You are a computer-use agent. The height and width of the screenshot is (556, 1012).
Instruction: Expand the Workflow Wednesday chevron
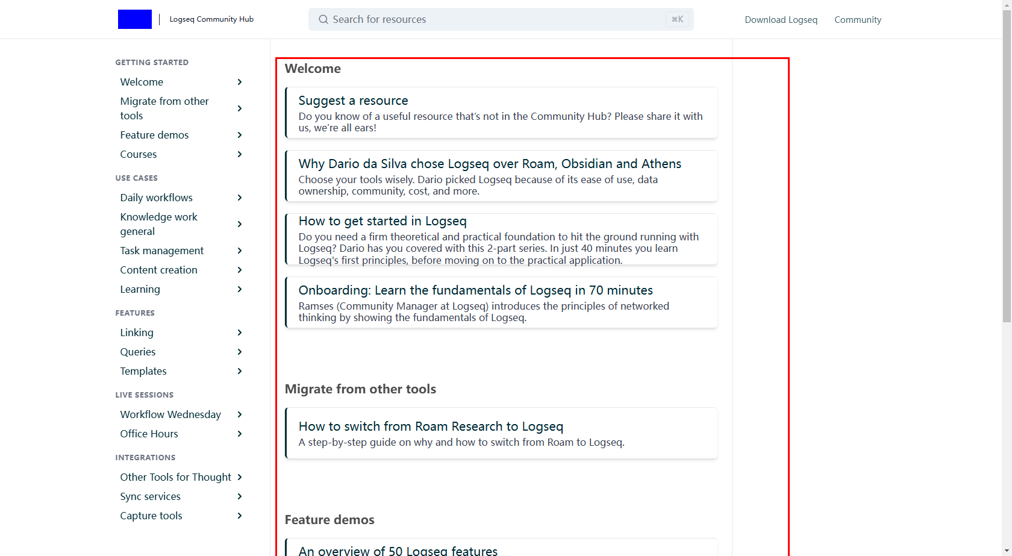coord(240,414)
